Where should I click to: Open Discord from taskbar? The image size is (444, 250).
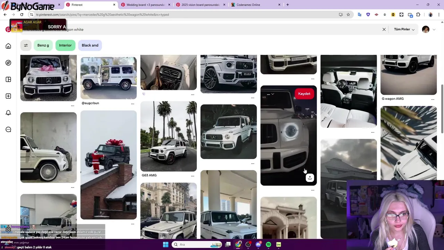[258, 244]
